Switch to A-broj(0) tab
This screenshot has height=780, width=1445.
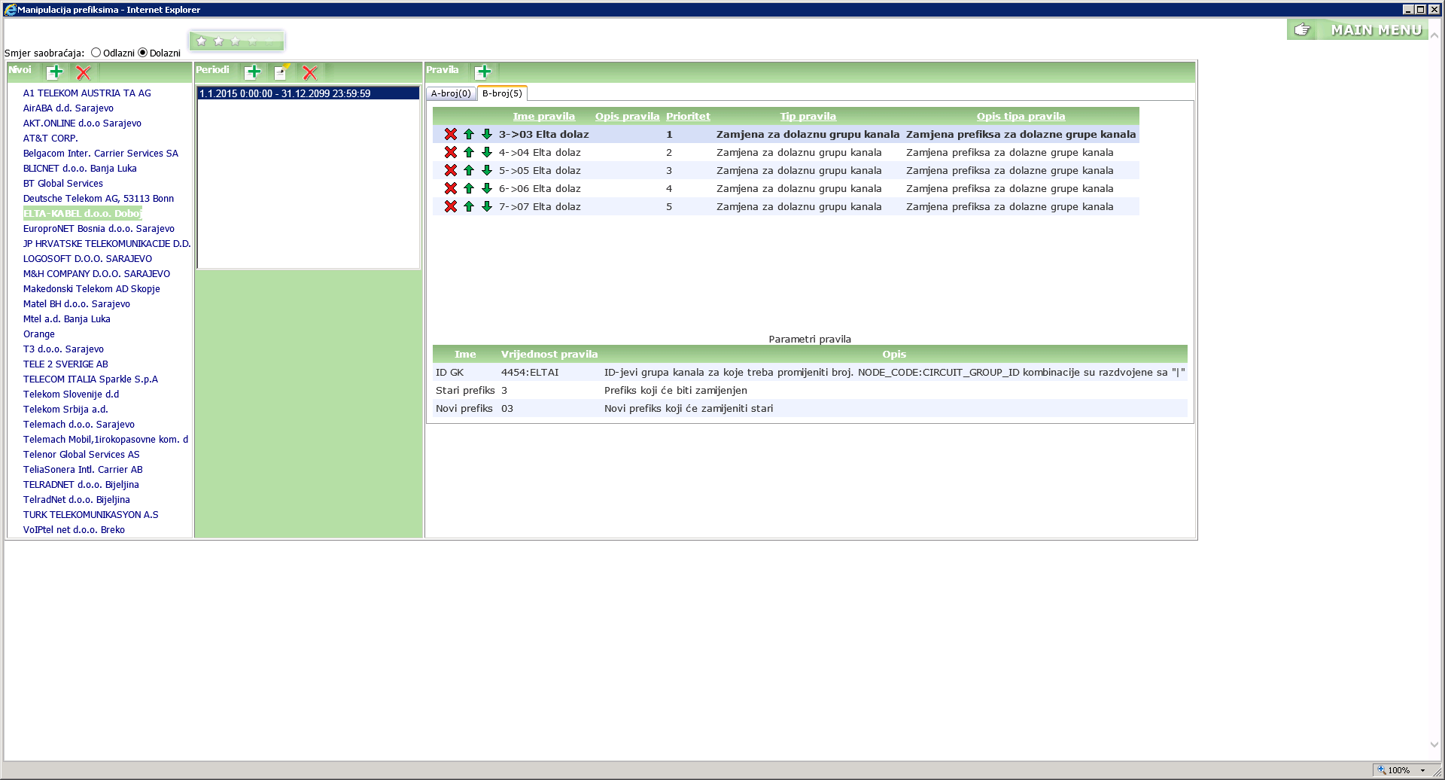click(x=451, y=93)
